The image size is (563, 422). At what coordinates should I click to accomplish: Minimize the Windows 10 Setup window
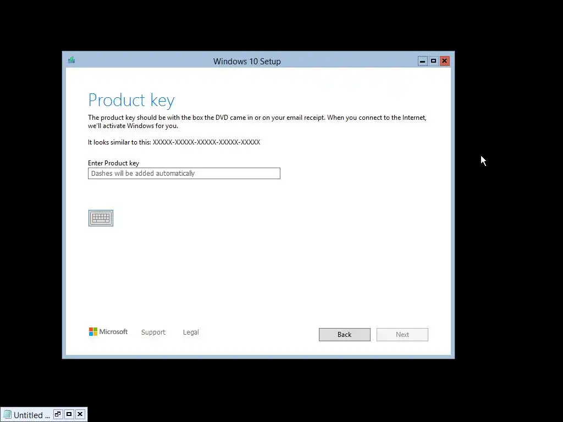(x=423, y=61)
